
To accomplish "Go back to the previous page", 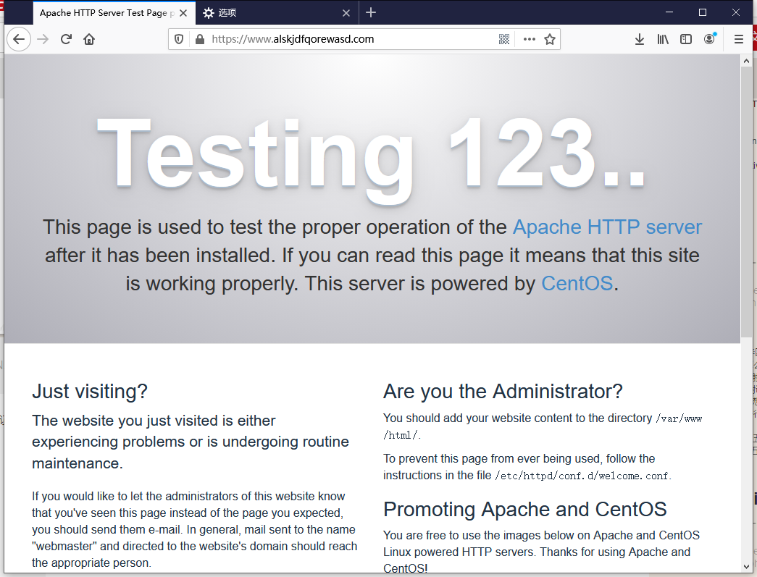I will click(x=19, y=39).
